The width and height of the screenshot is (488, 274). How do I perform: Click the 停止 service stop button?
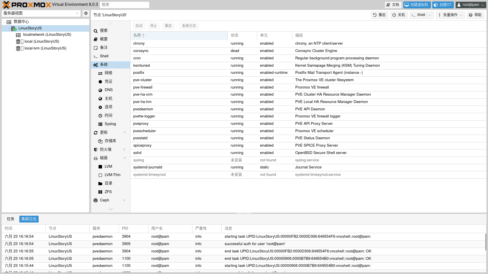154,26
